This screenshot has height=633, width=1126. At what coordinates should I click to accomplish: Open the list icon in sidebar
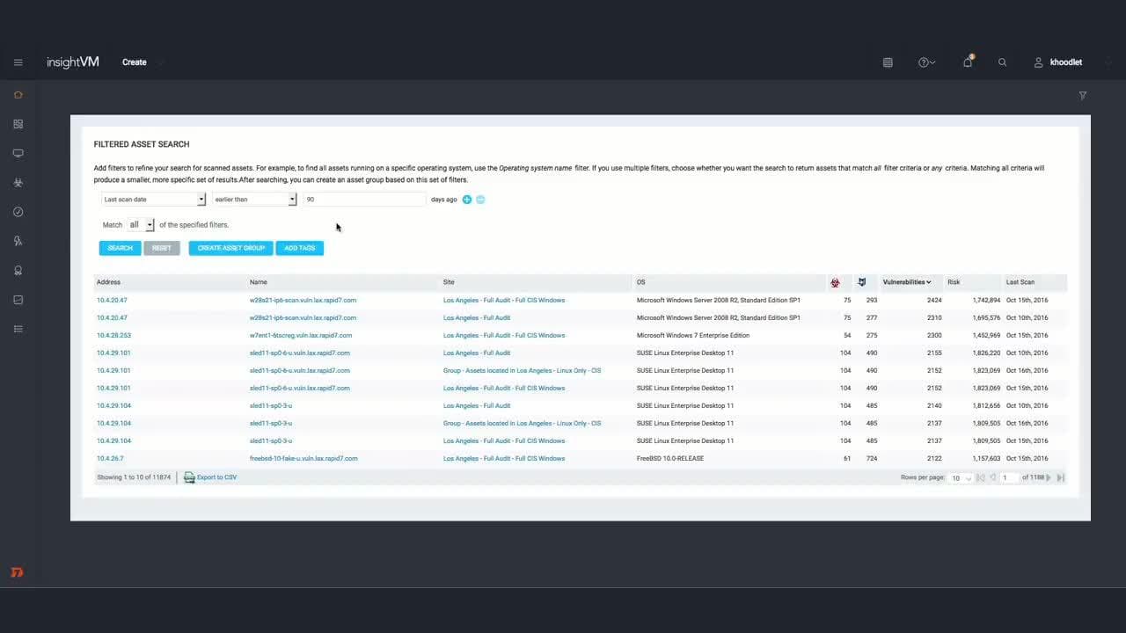point(18,329)
